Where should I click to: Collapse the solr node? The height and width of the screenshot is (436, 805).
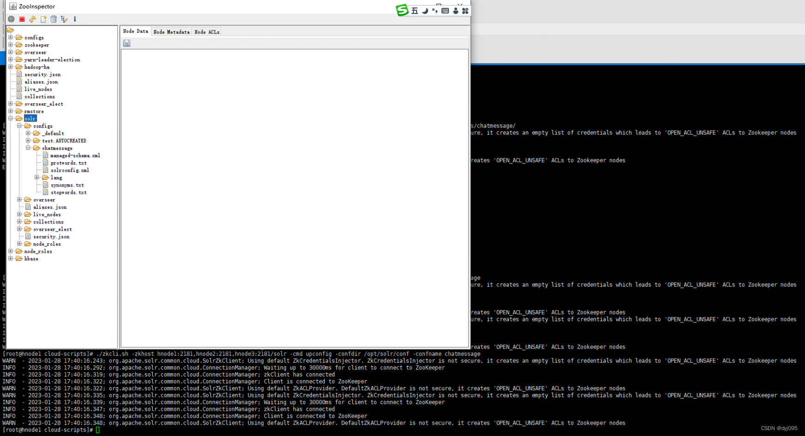pos(11,118)
